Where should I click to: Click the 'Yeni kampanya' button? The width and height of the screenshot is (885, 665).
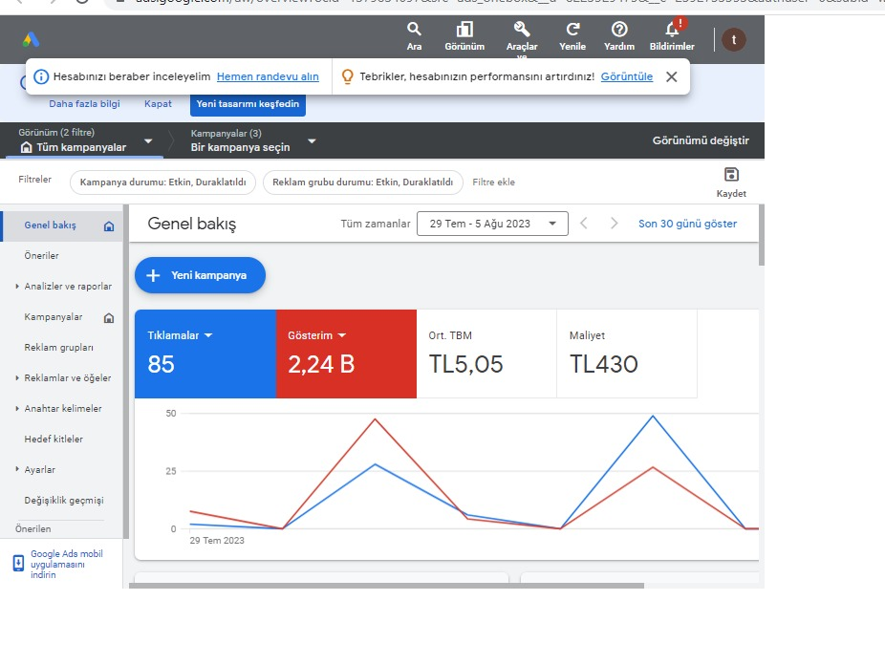(200, 275)
